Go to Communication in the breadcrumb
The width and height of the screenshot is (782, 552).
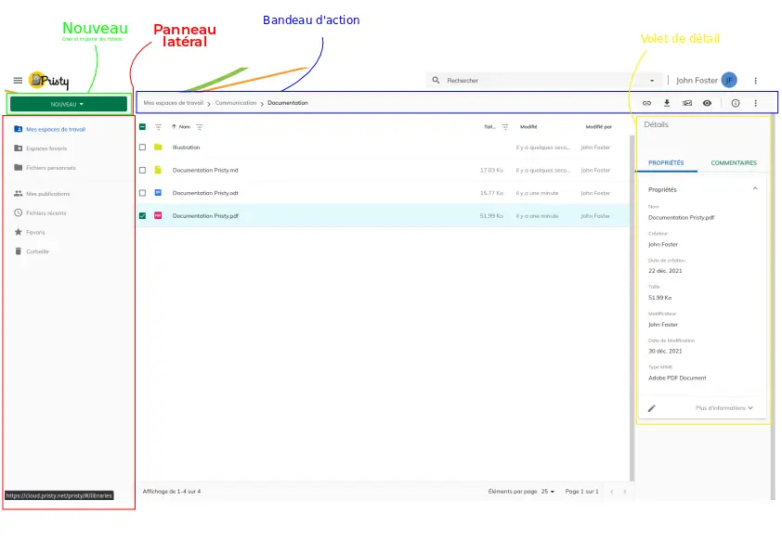click(x=236, y=103)
